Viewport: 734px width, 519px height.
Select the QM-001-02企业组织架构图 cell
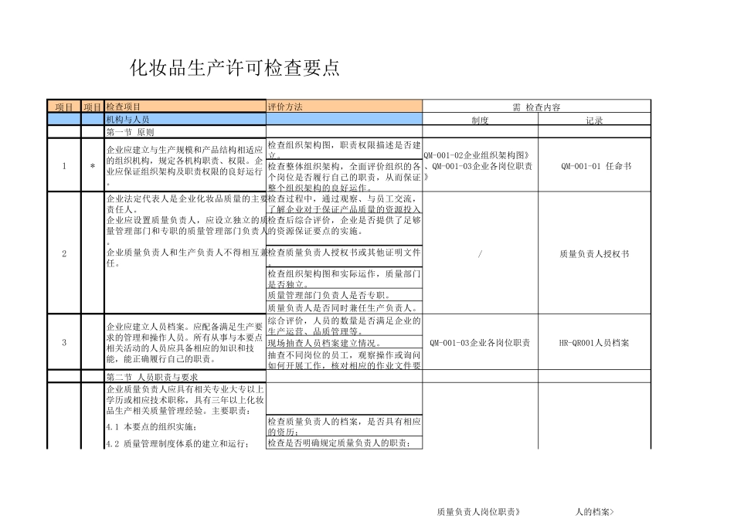(481, 165)
